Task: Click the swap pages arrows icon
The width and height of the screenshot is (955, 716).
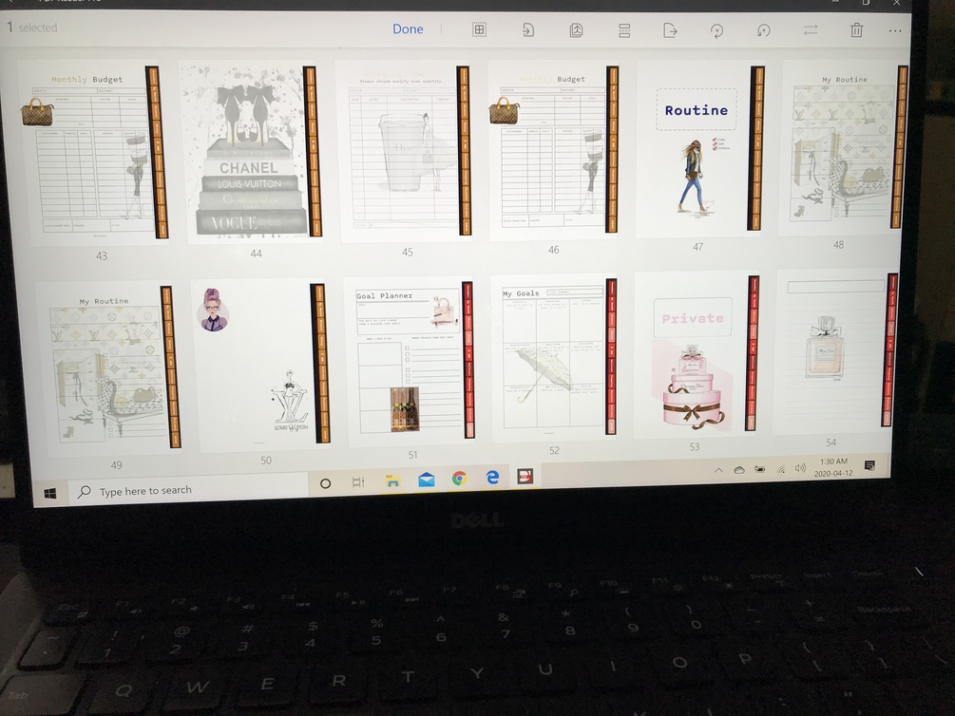Action: 810,29
